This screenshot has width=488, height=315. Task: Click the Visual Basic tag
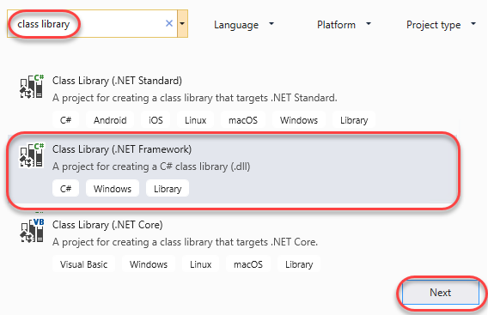point(83,264)
